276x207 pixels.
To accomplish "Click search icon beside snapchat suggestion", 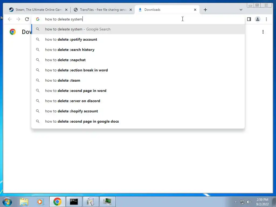I will coord(38,60).
